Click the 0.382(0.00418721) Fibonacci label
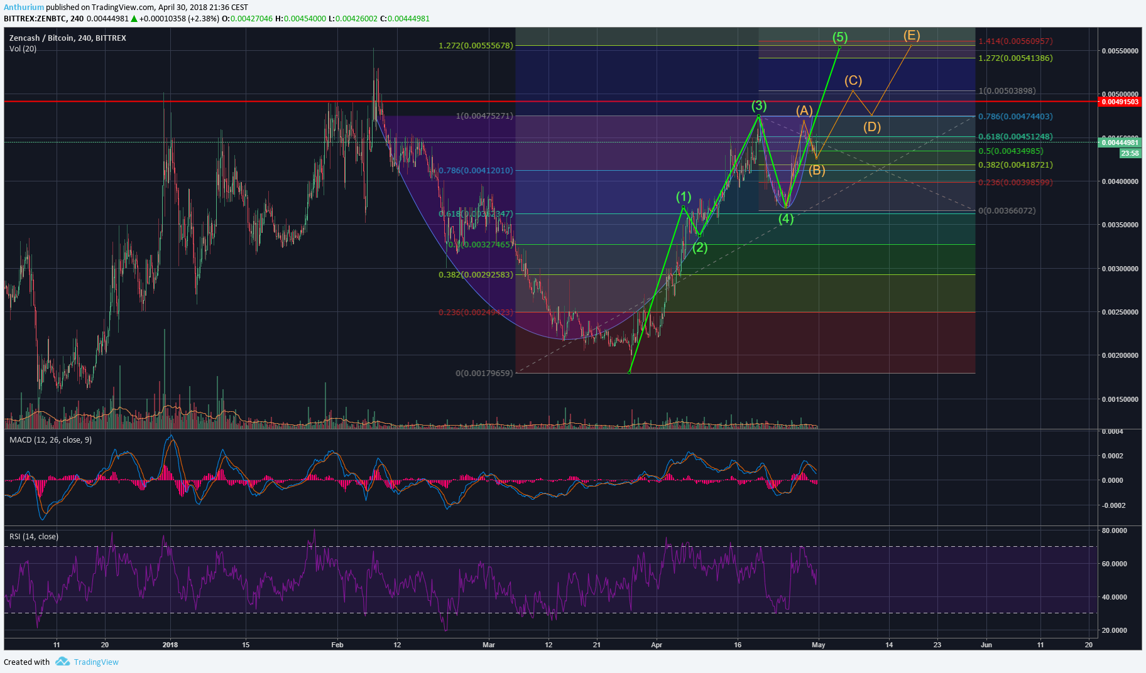This screenshot has height=673, width=1146. click(1015, 164)
